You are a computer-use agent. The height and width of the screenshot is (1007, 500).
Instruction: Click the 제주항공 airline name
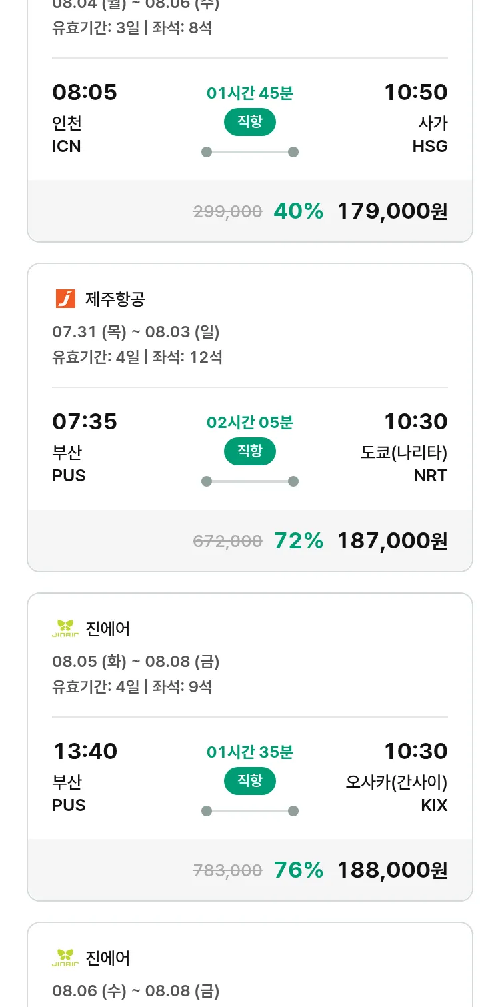click(x=115, y=299)
